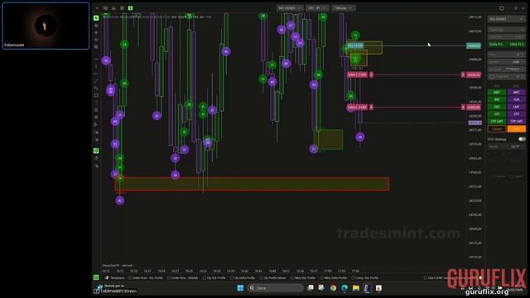Screen dimensions: 530x298
Task: Click the purple sell STP button
Action: click(x=516, y=114)
